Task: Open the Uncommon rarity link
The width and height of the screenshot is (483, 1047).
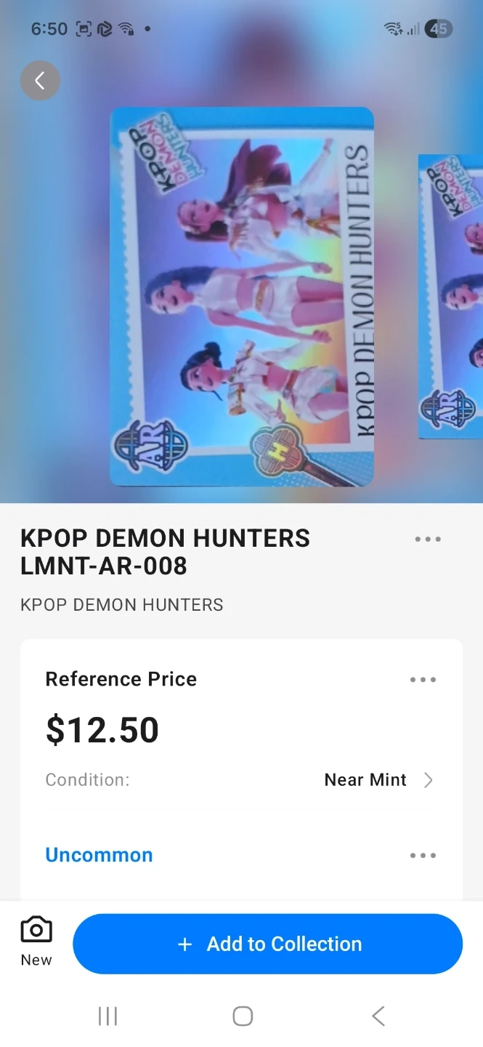Action: click(x=99, y=855)
